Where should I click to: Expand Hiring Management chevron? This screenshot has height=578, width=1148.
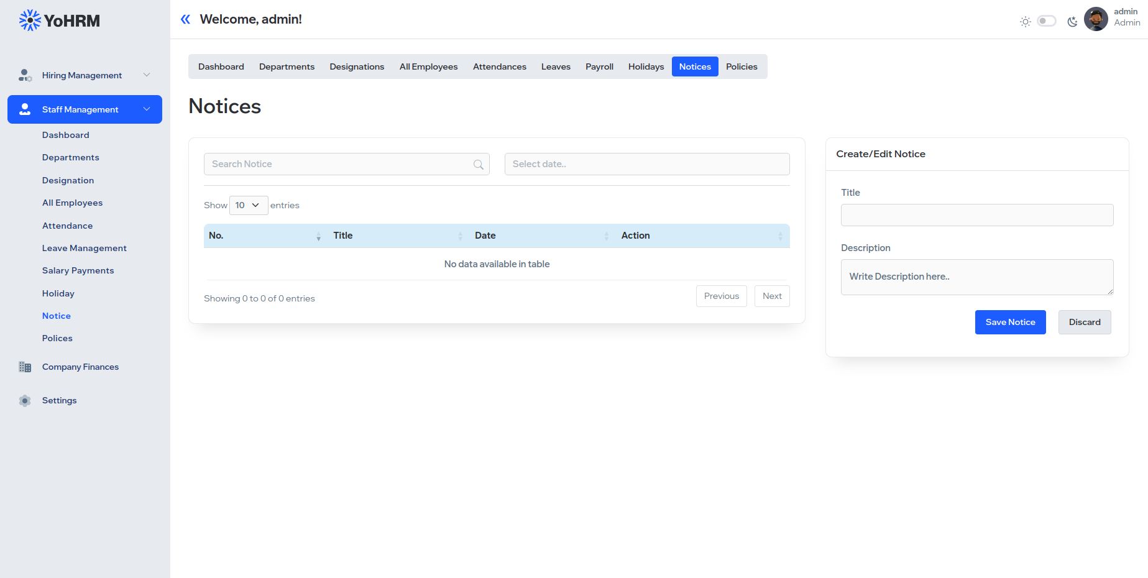147,75
